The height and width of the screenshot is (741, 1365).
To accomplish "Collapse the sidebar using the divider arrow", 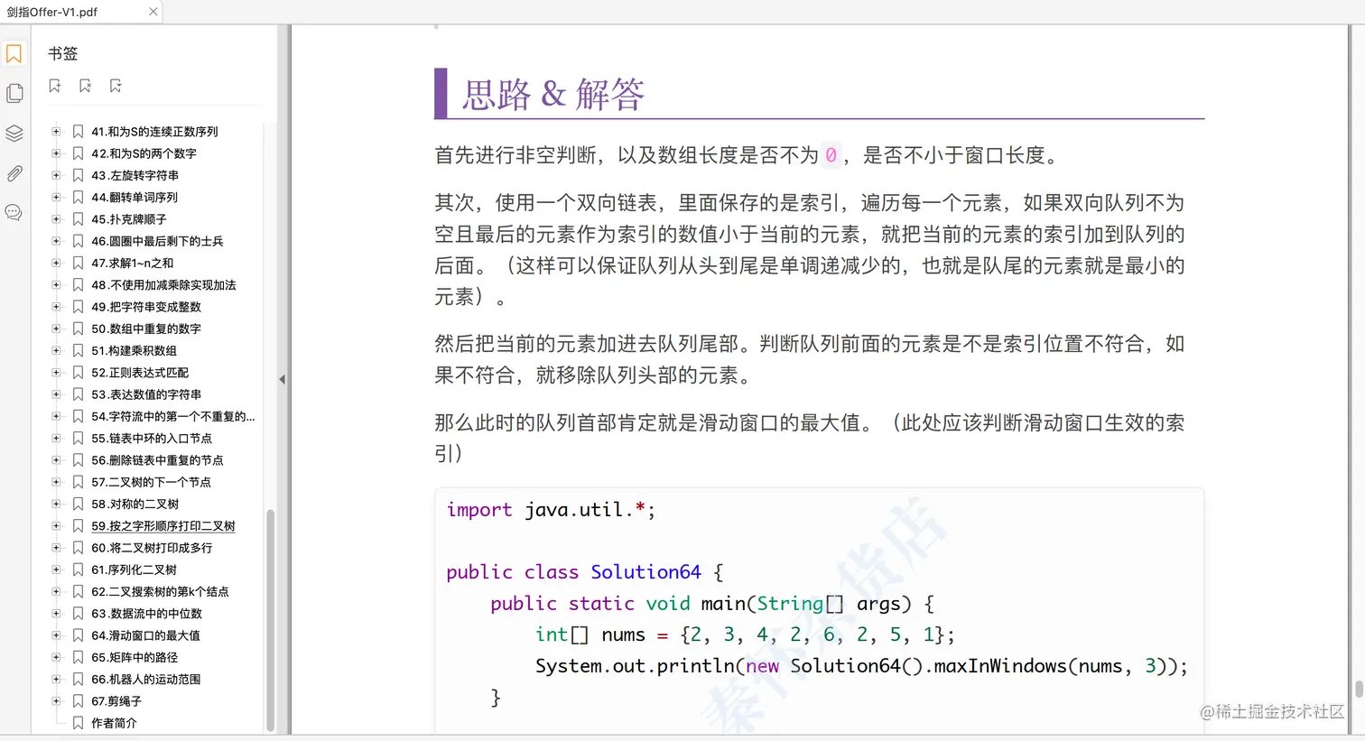I will [x=282, y=380].
